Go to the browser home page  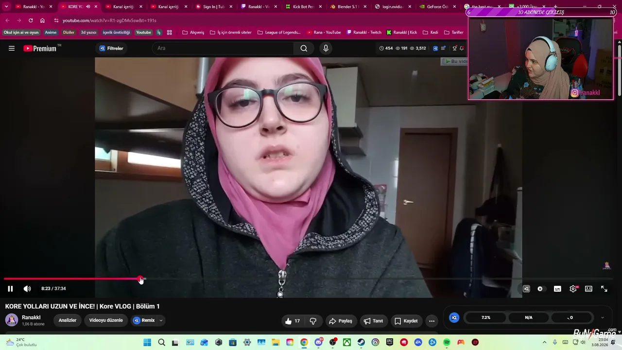point(42,20)
